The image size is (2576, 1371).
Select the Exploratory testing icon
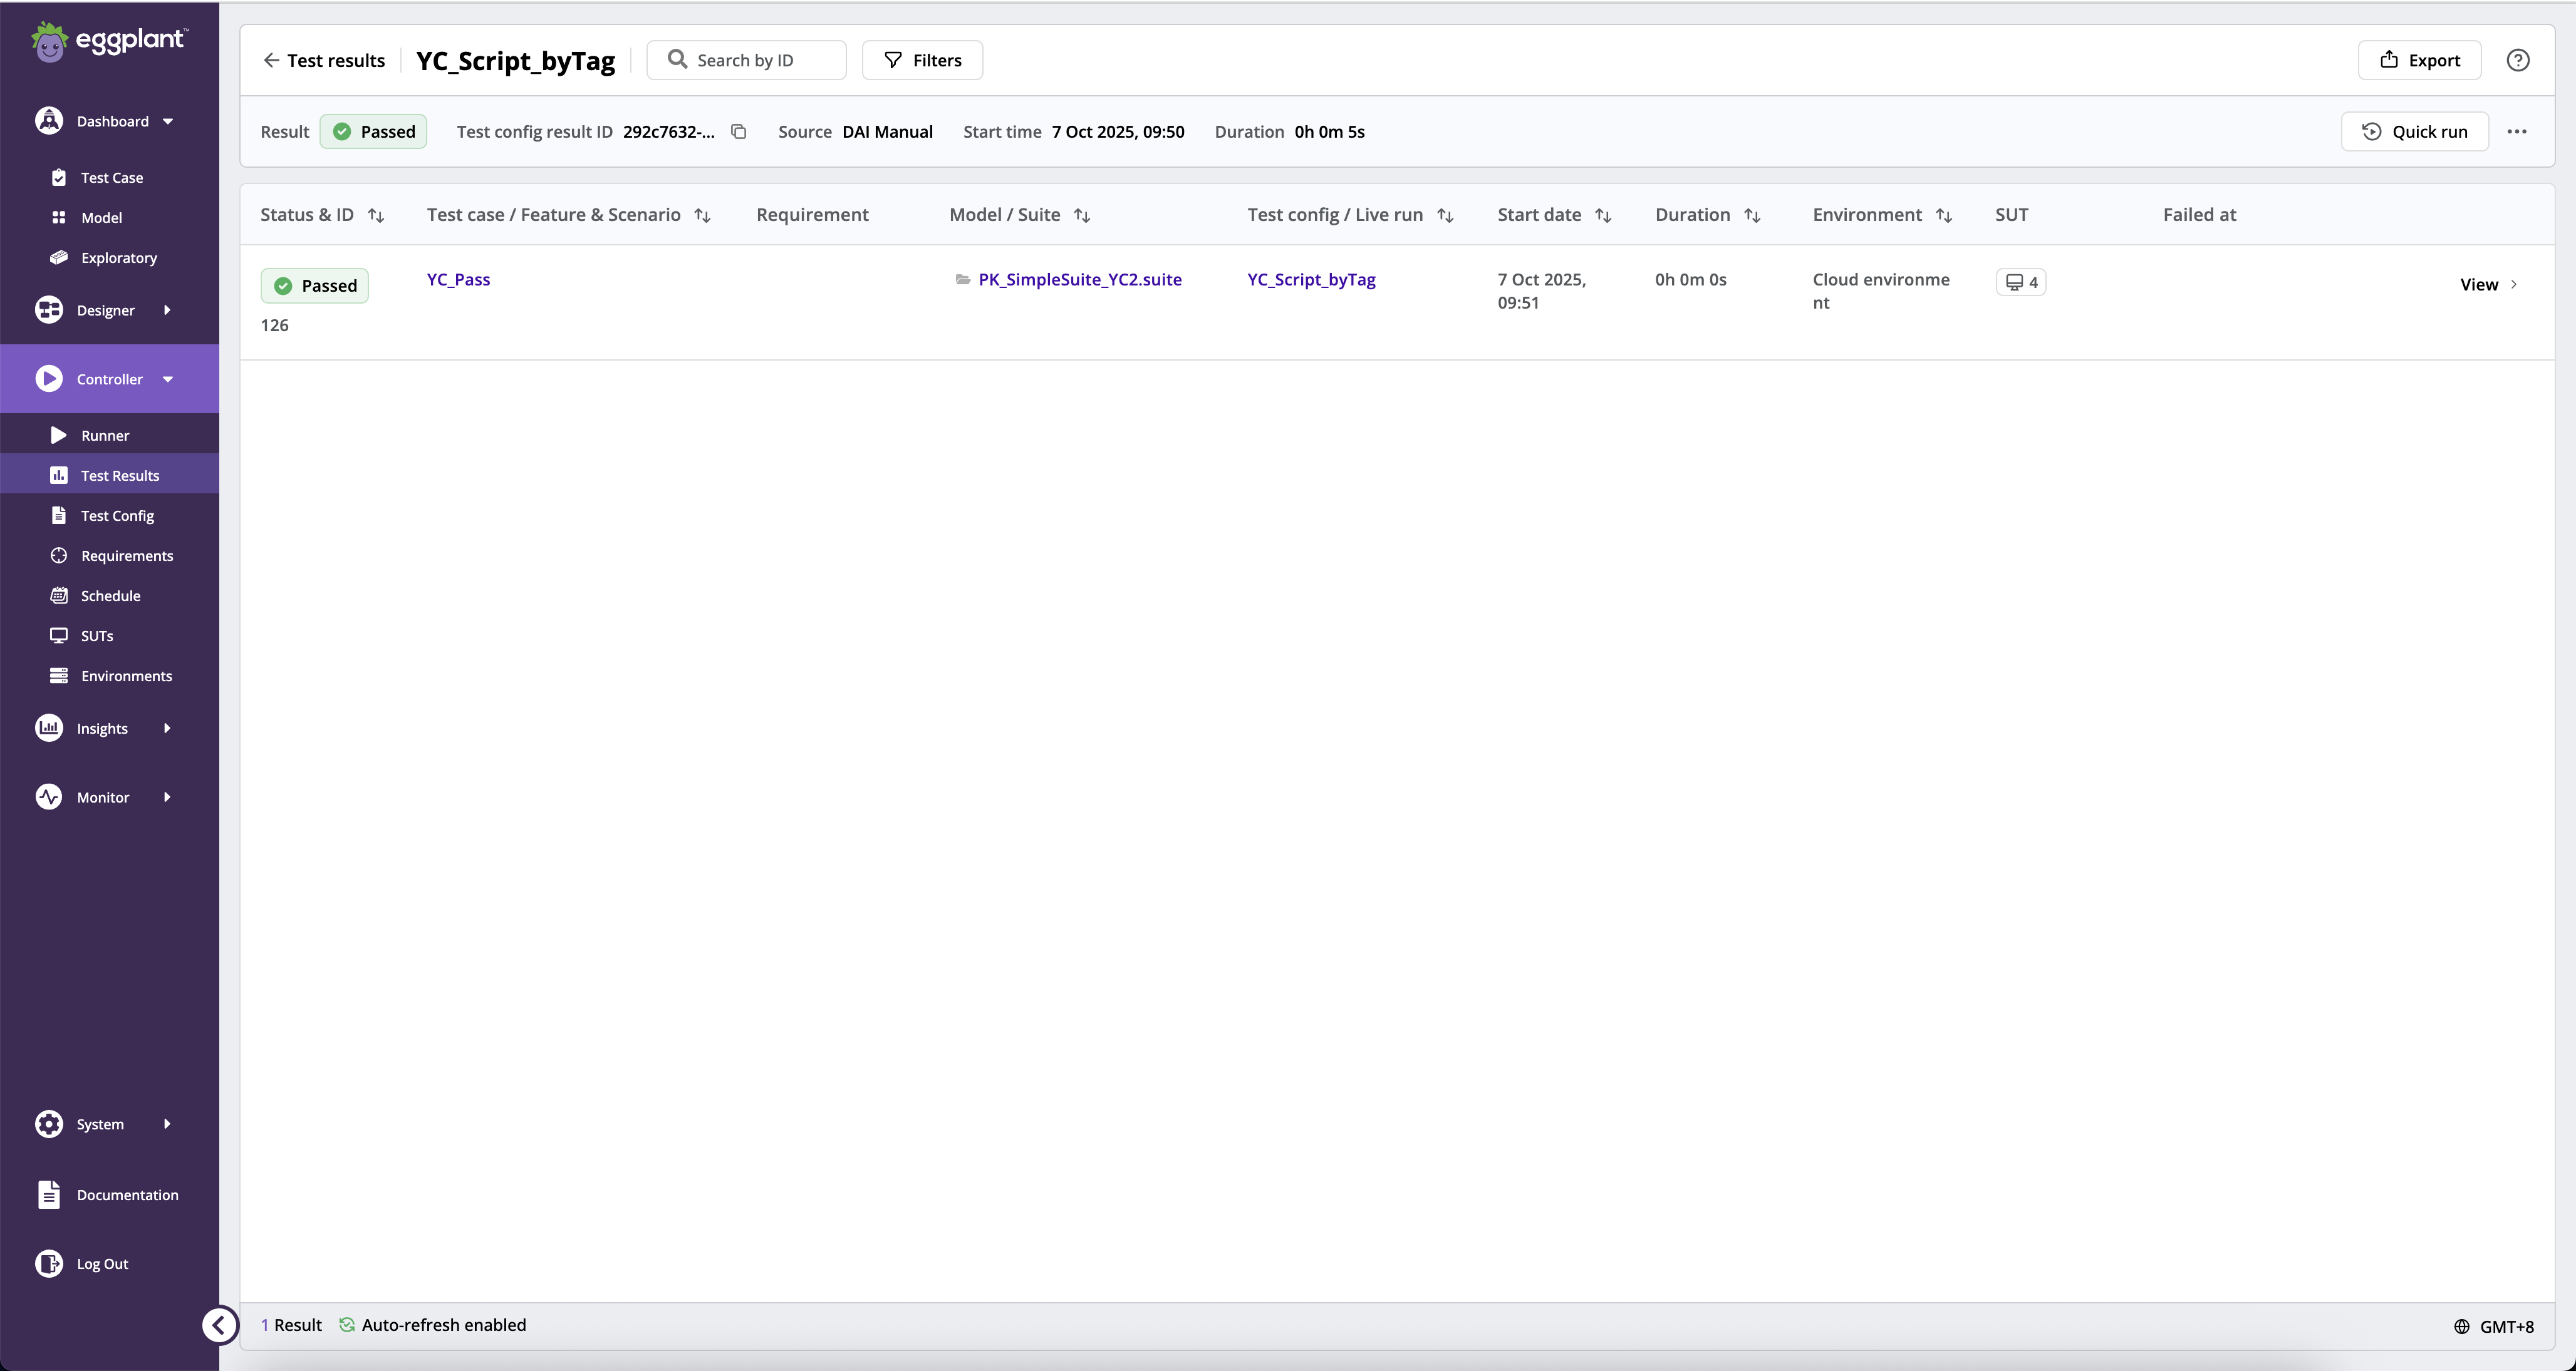tap(59, 257)
